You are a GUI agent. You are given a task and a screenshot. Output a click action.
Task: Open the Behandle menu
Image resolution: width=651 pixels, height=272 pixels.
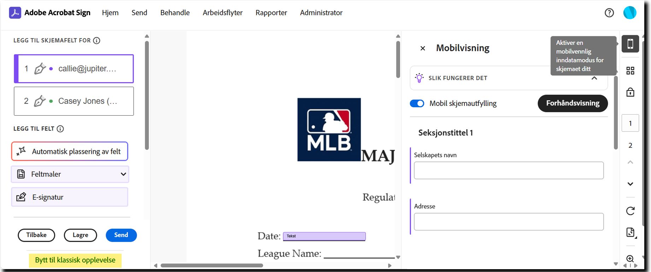pyautogui.click(x=175, y=13)
